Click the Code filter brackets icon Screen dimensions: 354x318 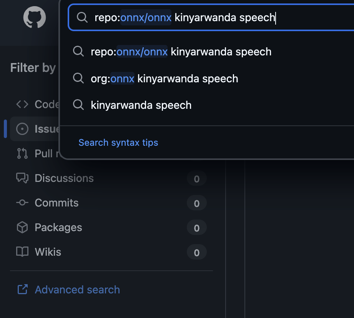(x=22, y=104)
